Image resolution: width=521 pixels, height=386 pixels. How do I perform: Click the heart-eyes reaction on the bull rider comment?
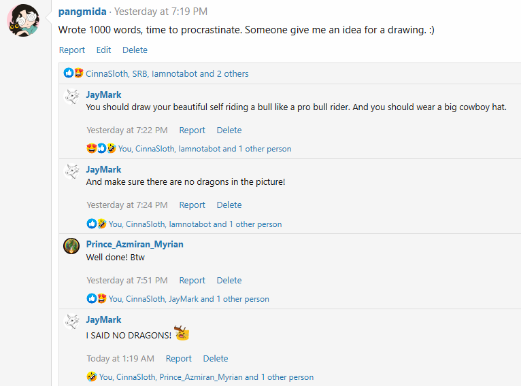[91, 148]
